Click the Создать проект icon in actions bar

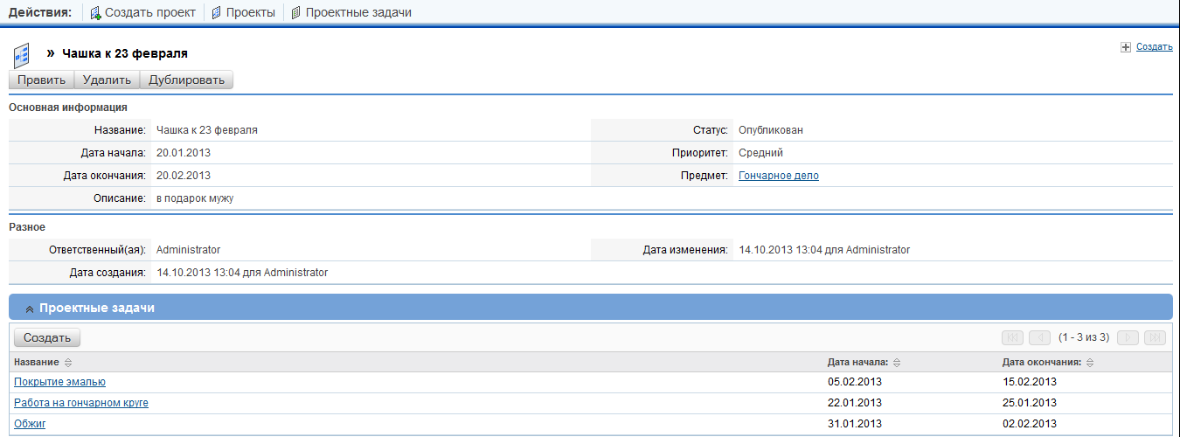tap(96, 13)
